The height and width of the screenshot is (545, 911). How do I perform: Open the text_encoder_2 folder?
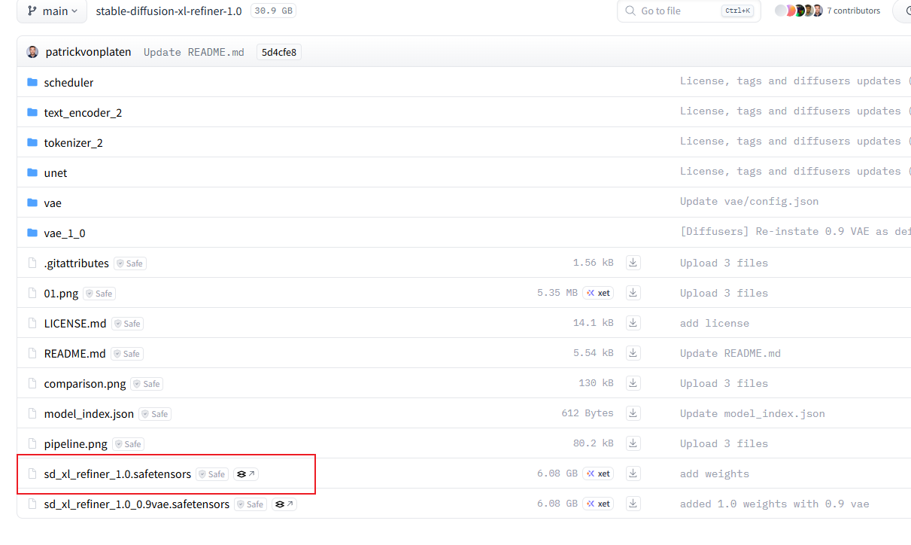[x=83, y=112]
